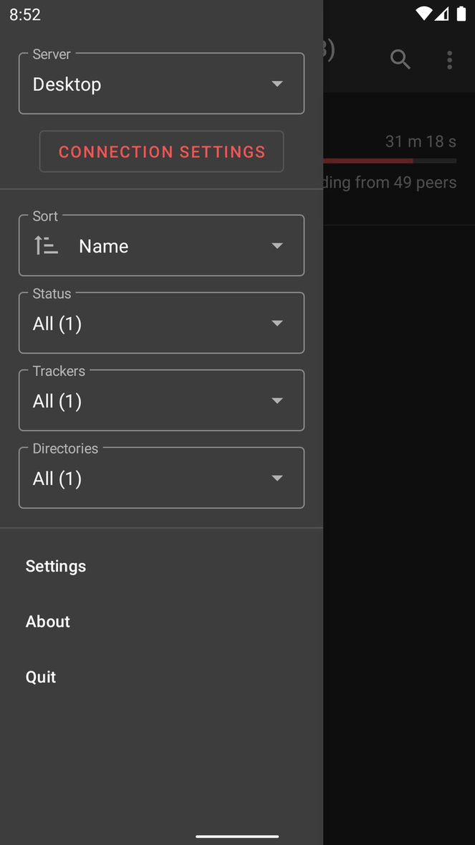Tap the remaining time label 31 m 18 s
This screenshot has height=845, width=475.
point(421,141)
